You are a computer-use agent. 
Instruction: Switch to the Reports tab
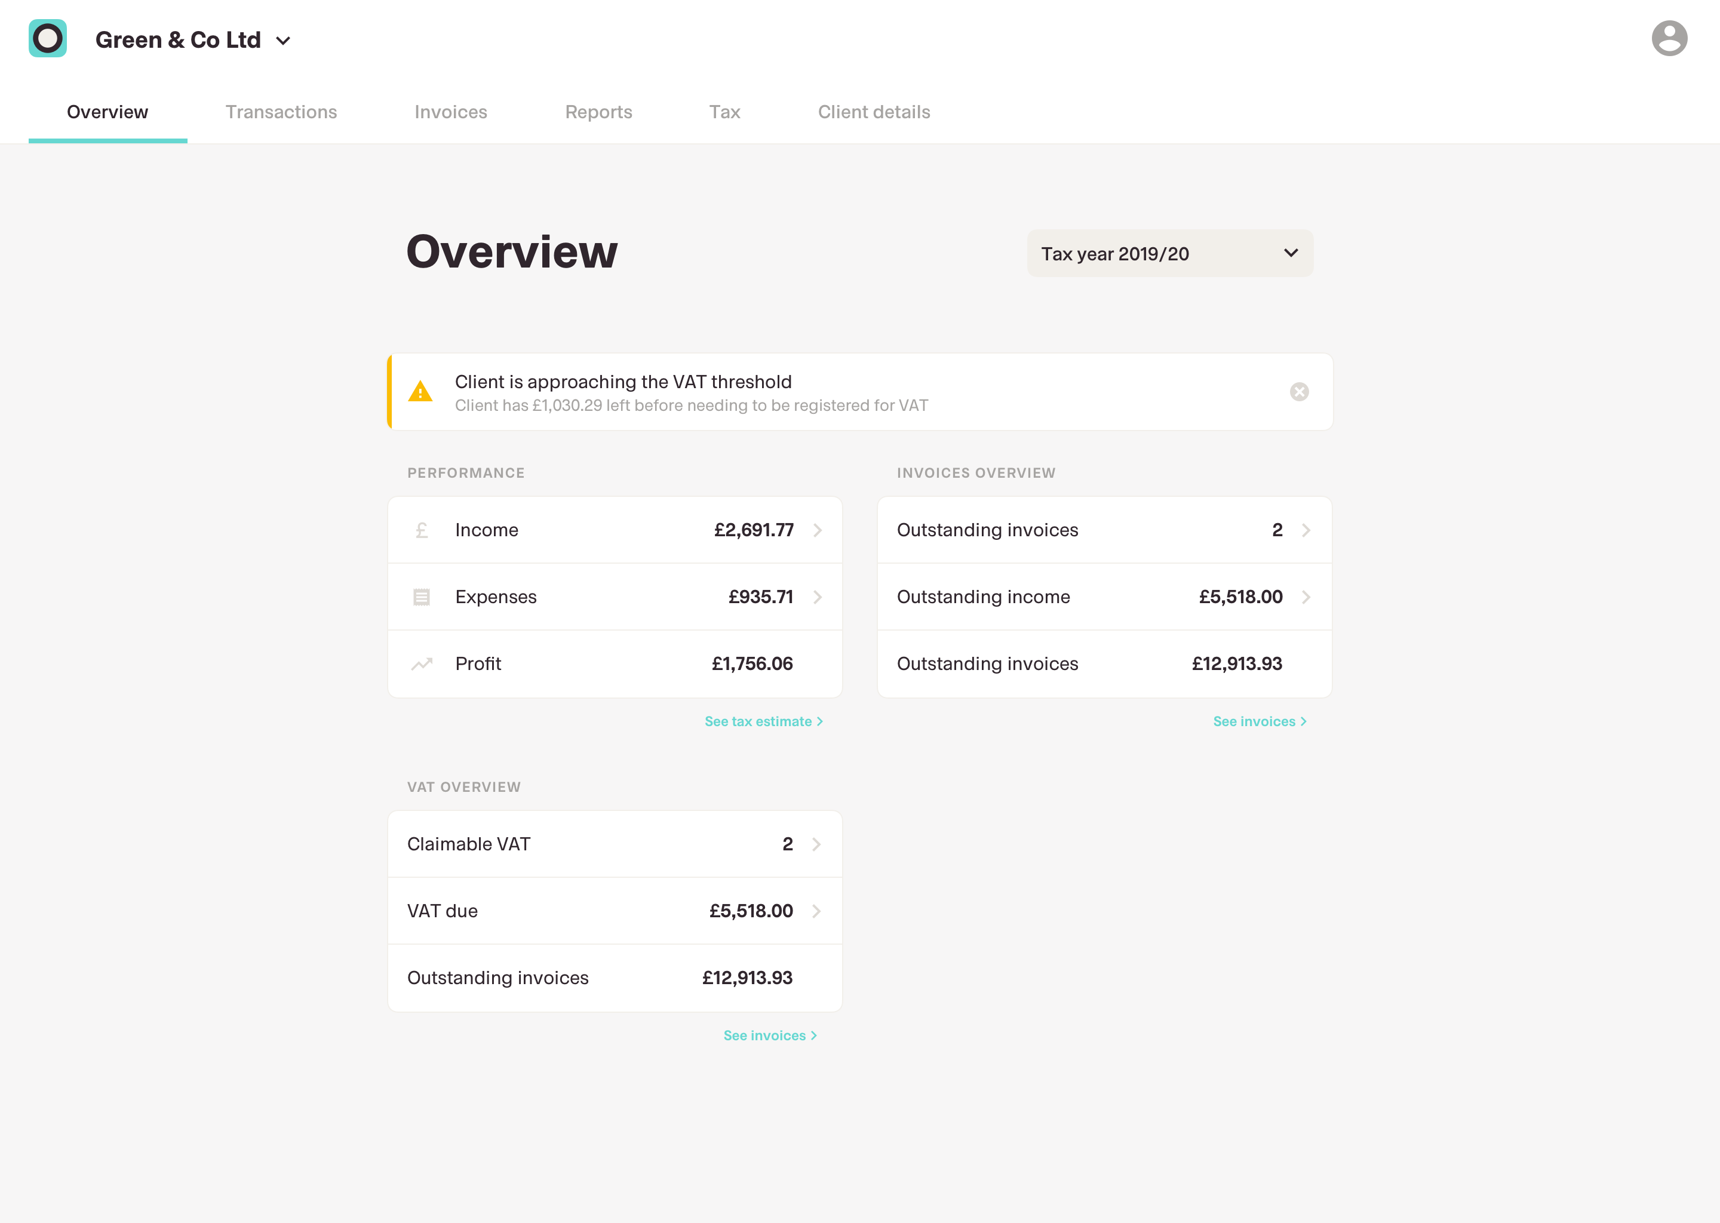click(x=598, y=112)
